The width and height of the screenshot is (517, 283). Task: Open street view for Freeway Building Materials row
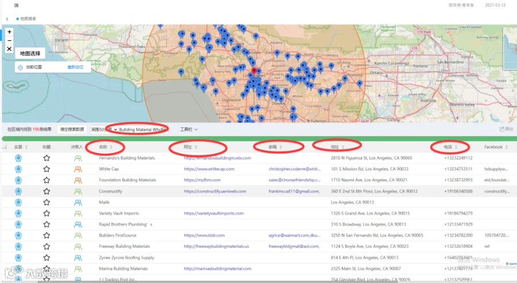[x=18, y=246]
